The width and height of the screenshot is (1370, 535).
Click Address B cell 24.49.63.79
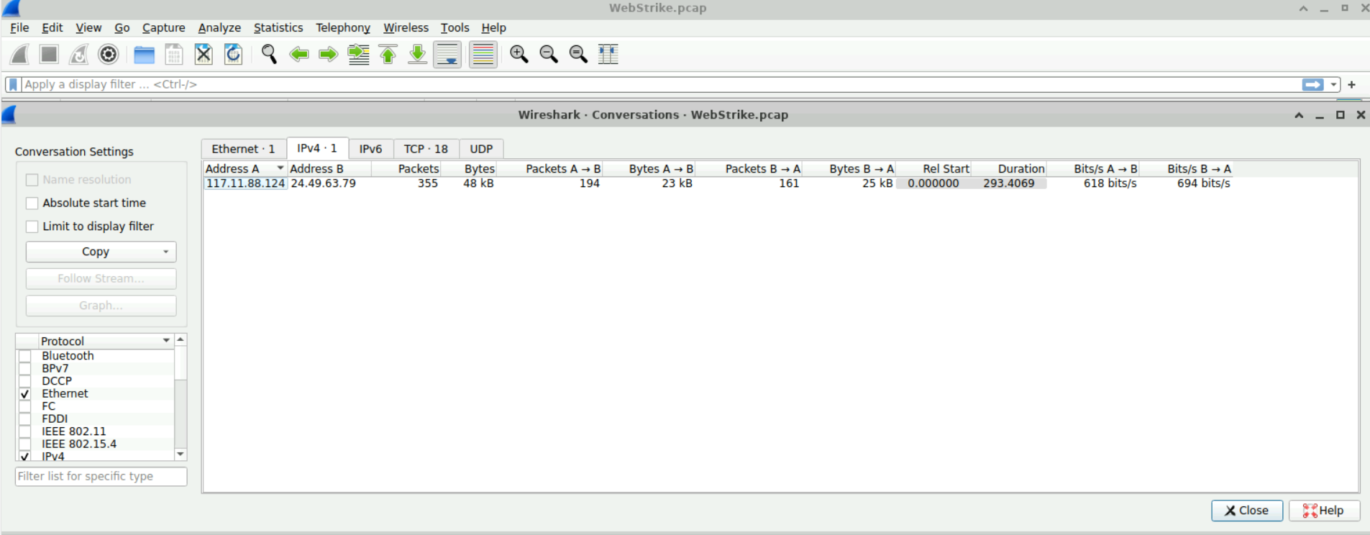point(323,183)
